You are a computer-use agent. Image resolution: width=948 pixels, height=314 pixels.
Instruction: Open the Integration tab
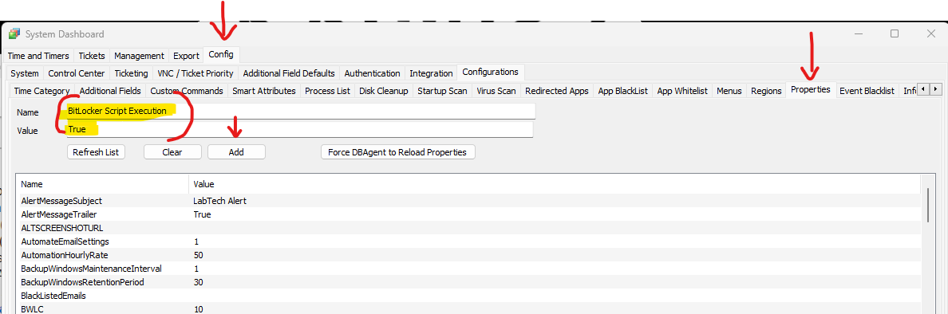431,73
